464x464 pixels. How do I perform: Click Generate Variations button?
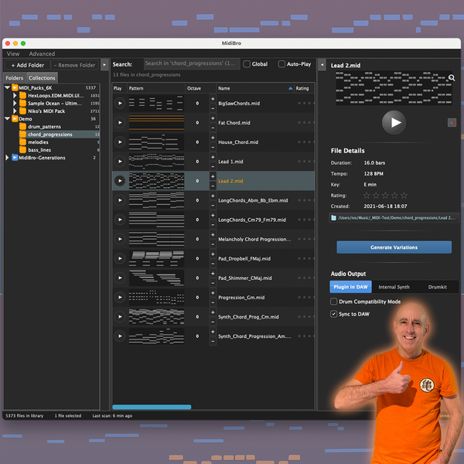coord(394,247)
